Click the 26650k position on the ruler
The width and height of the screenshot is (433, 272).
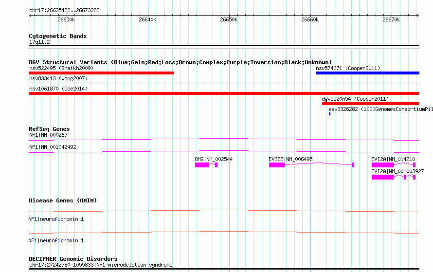(x=229, y=20)
